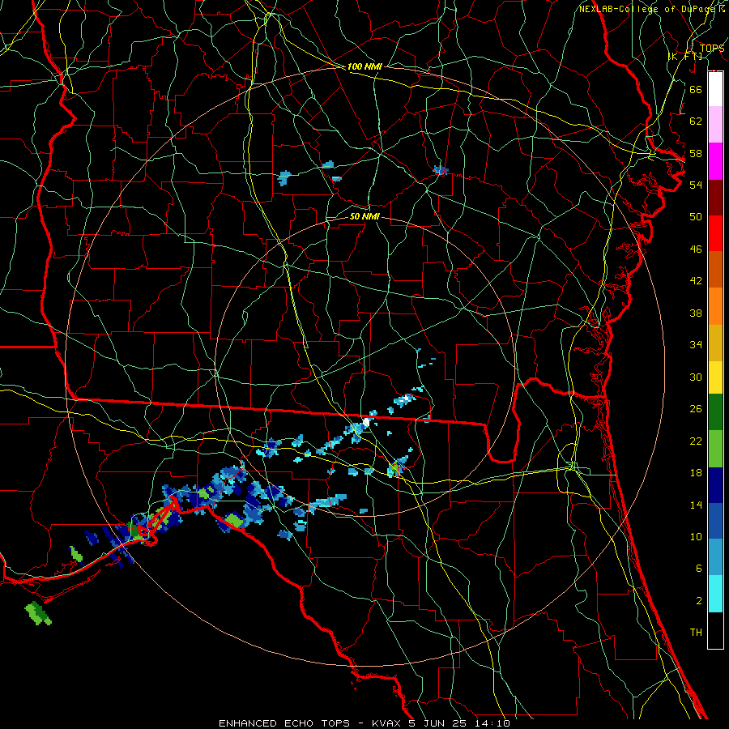Click the black TH swatch at the legend bottom
The width and height of the screenshot is (729, 729).
coord(715,630)
